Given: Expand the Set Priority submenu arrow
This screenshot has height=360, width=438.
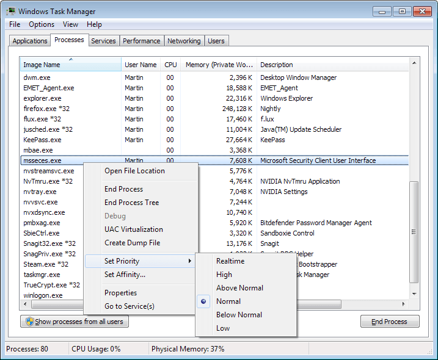Looking at the screenshot, I should 189,261.
